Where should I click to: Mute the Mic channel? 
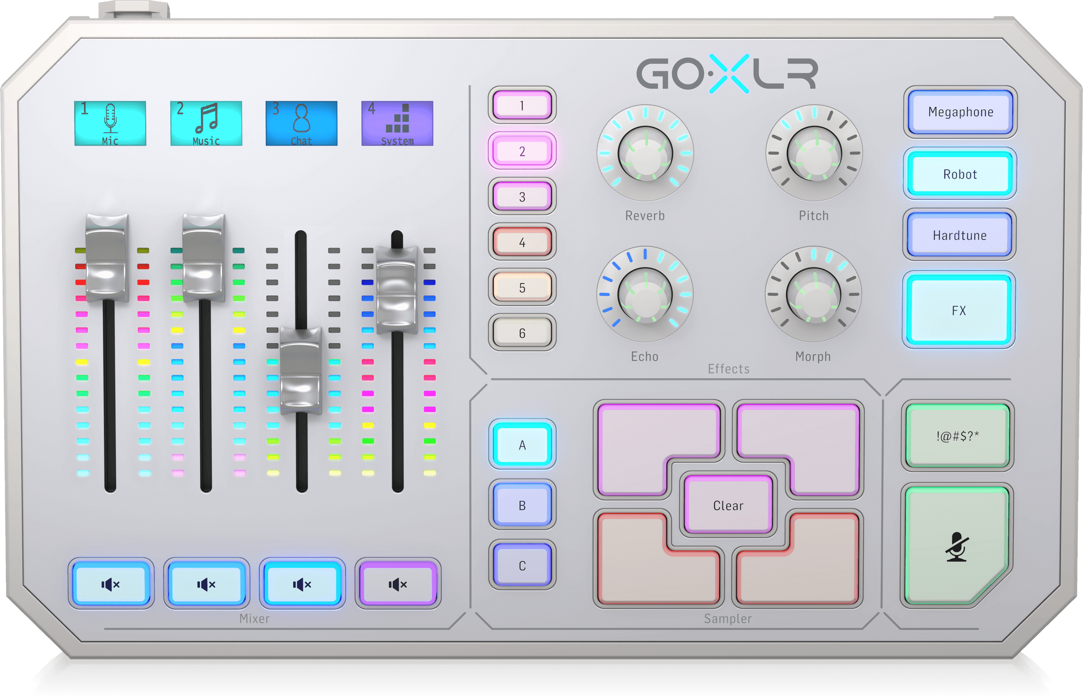[x=110, y=584]
